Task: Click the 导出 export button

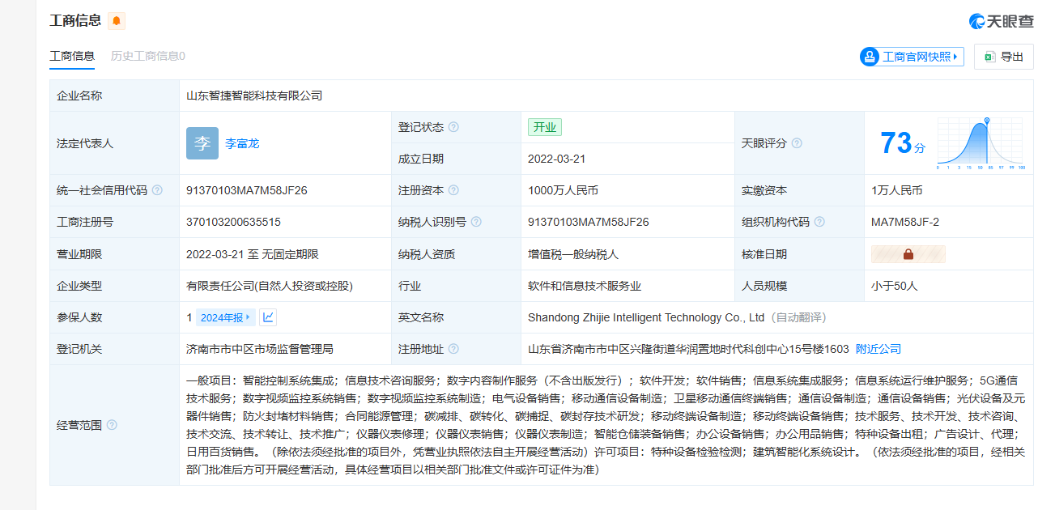Action: (1004, 57)
